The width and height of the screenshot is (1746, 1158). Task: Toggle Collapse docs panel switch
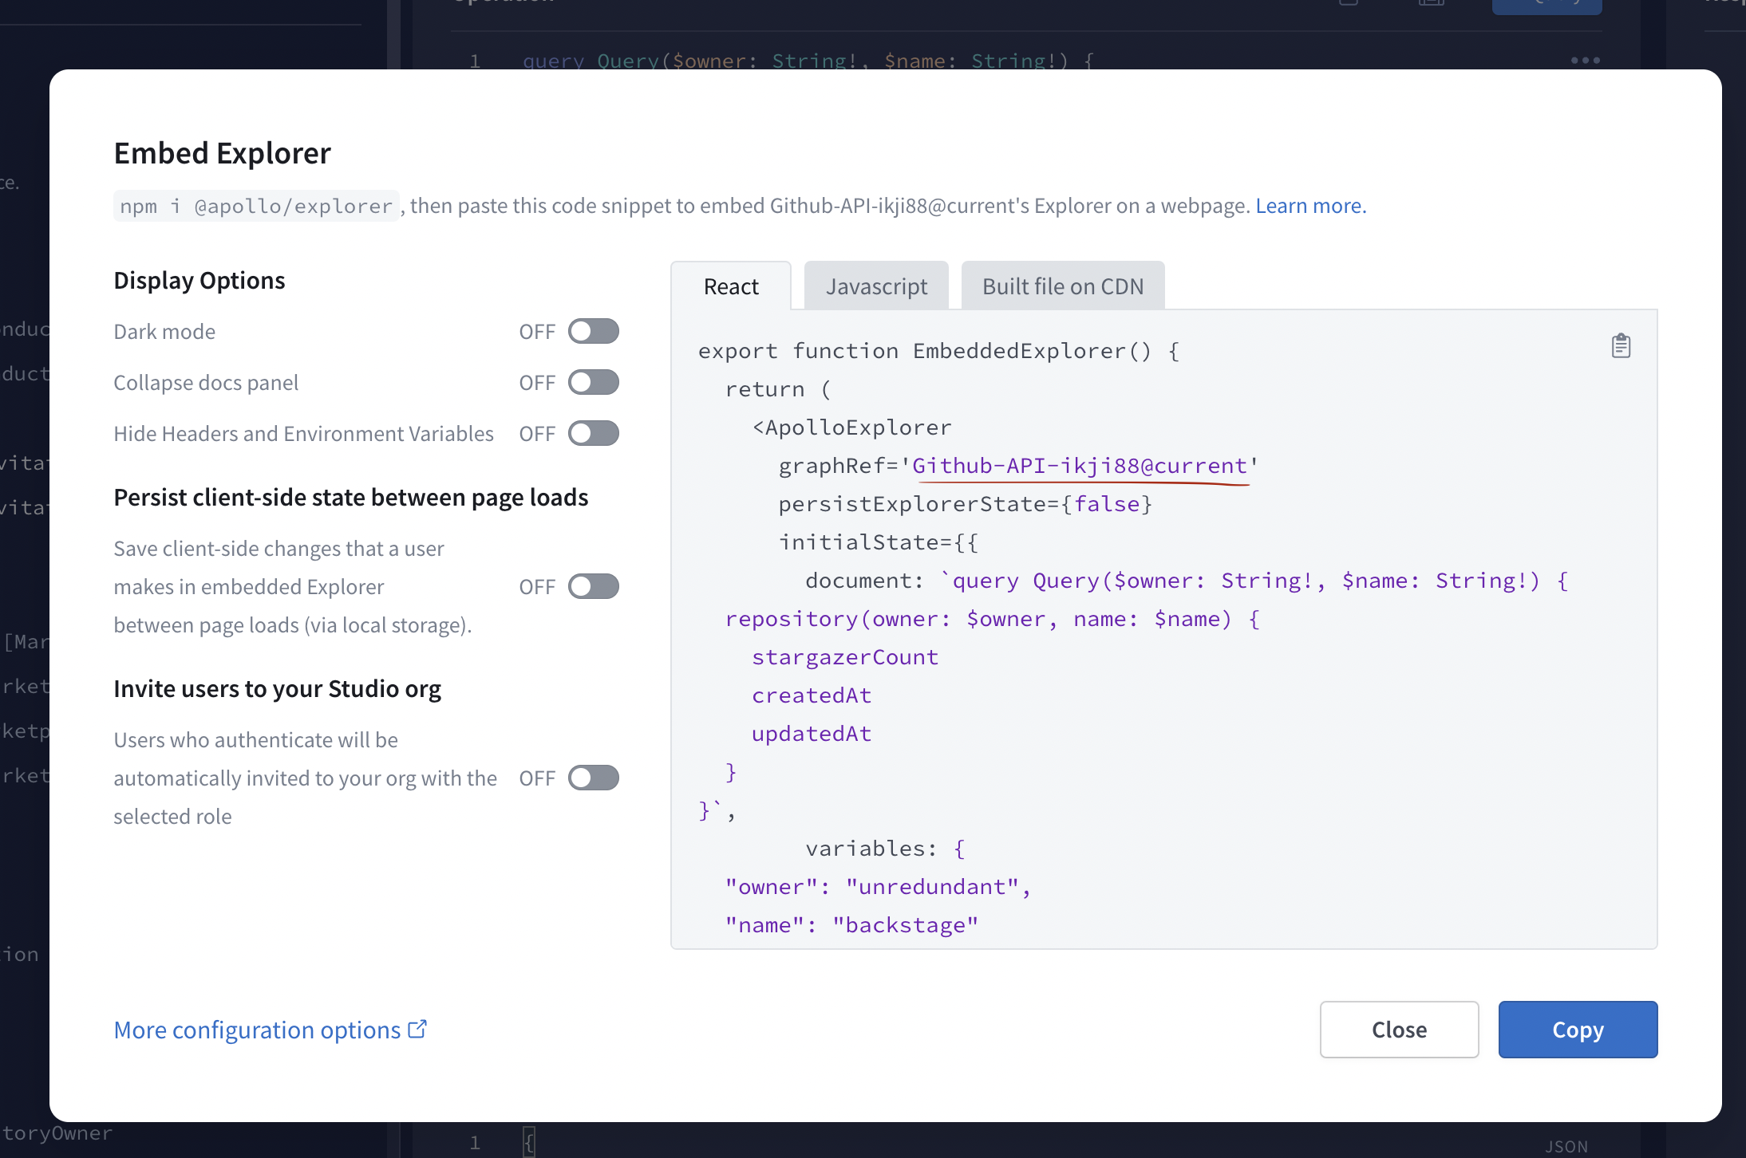594,382
